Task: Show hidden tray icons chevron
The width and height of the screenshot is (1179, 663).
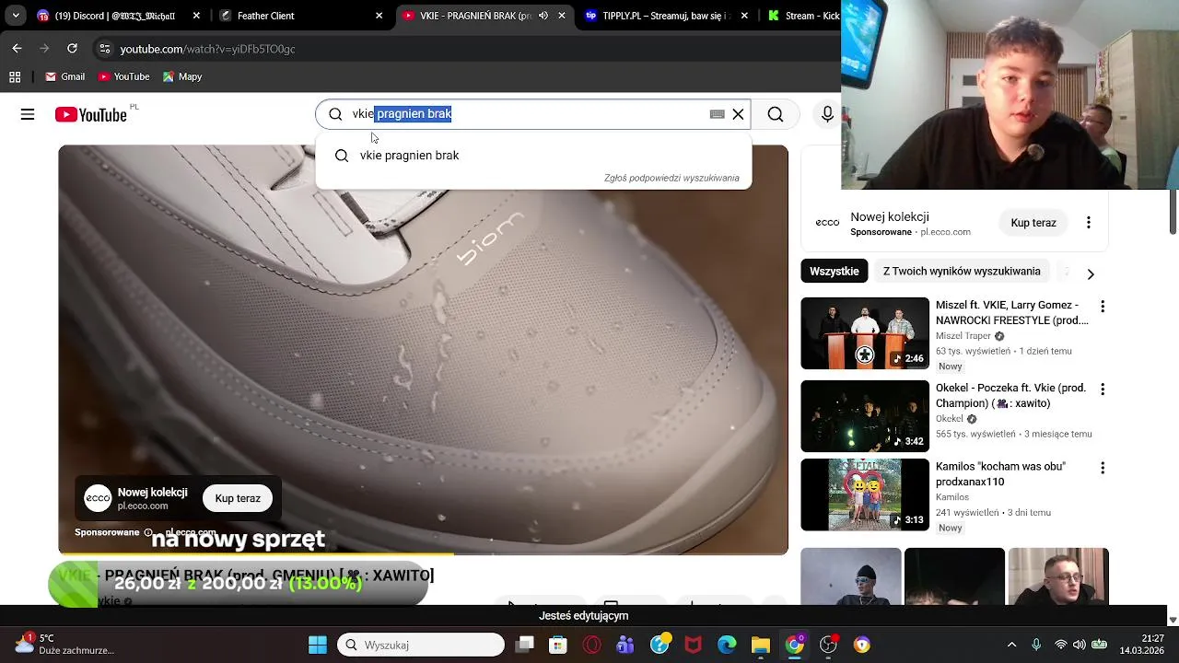Action: coord(1011,645)
